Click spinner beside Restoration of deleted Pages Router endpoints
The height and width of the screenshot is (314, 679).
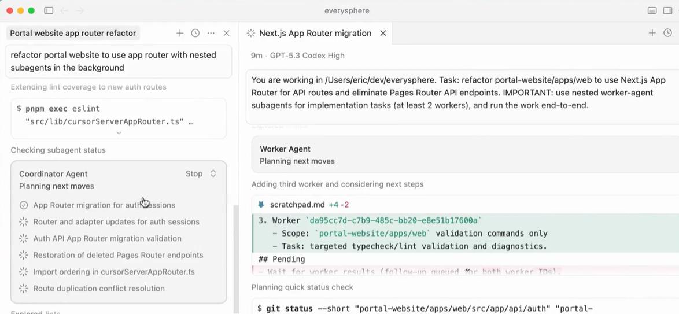tap(24, 255)
